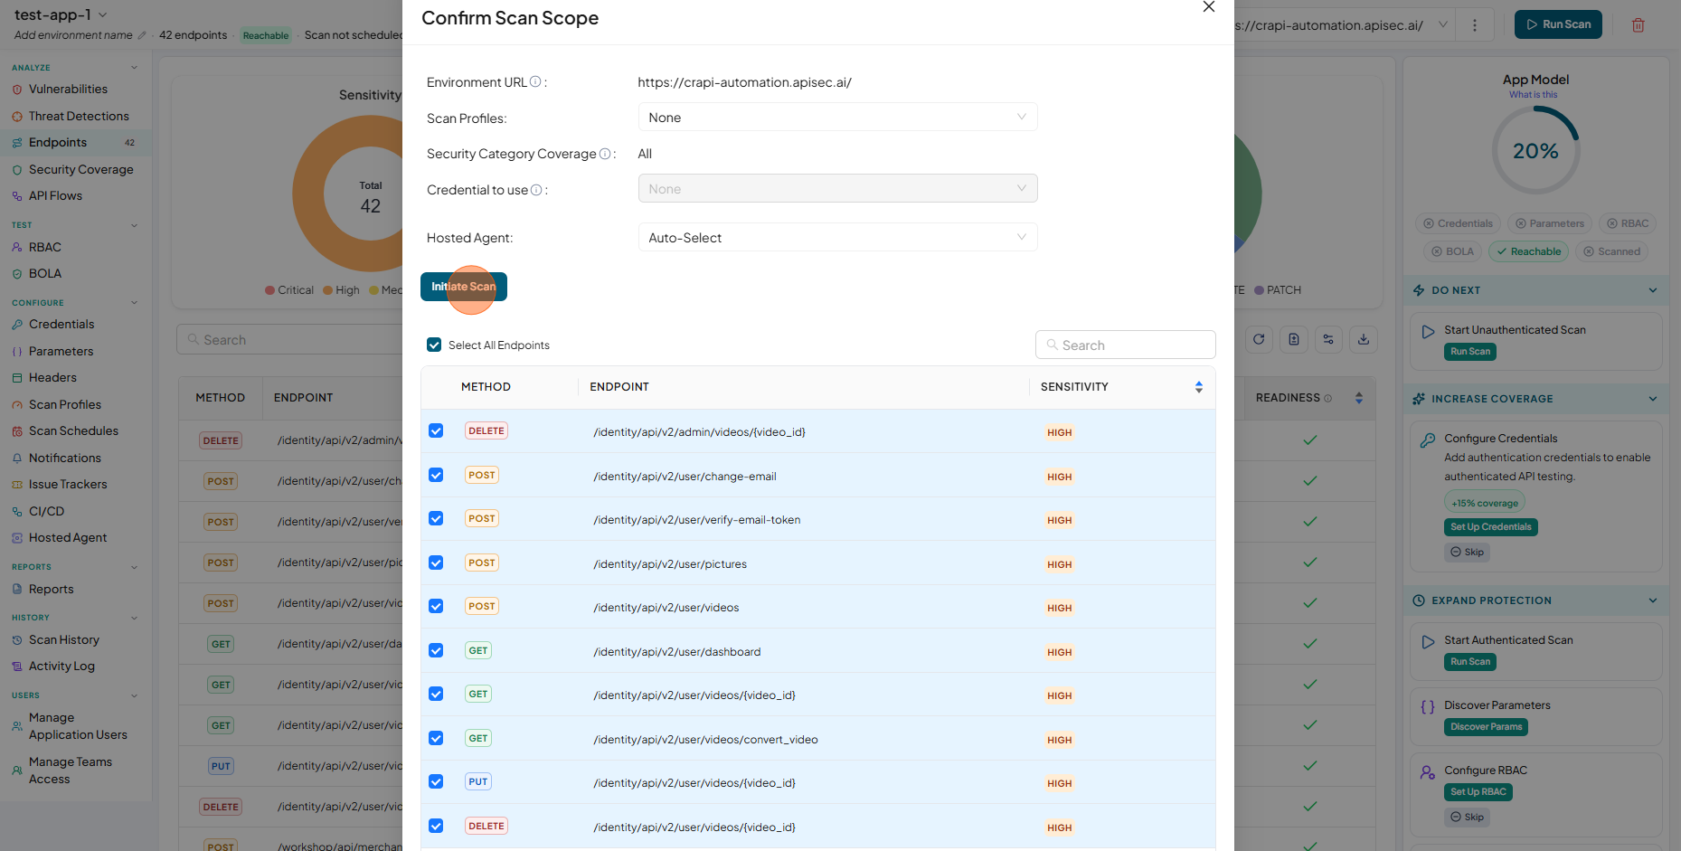
Task: Open the Scan Profiles dropdown
Action: pos(837,118)
